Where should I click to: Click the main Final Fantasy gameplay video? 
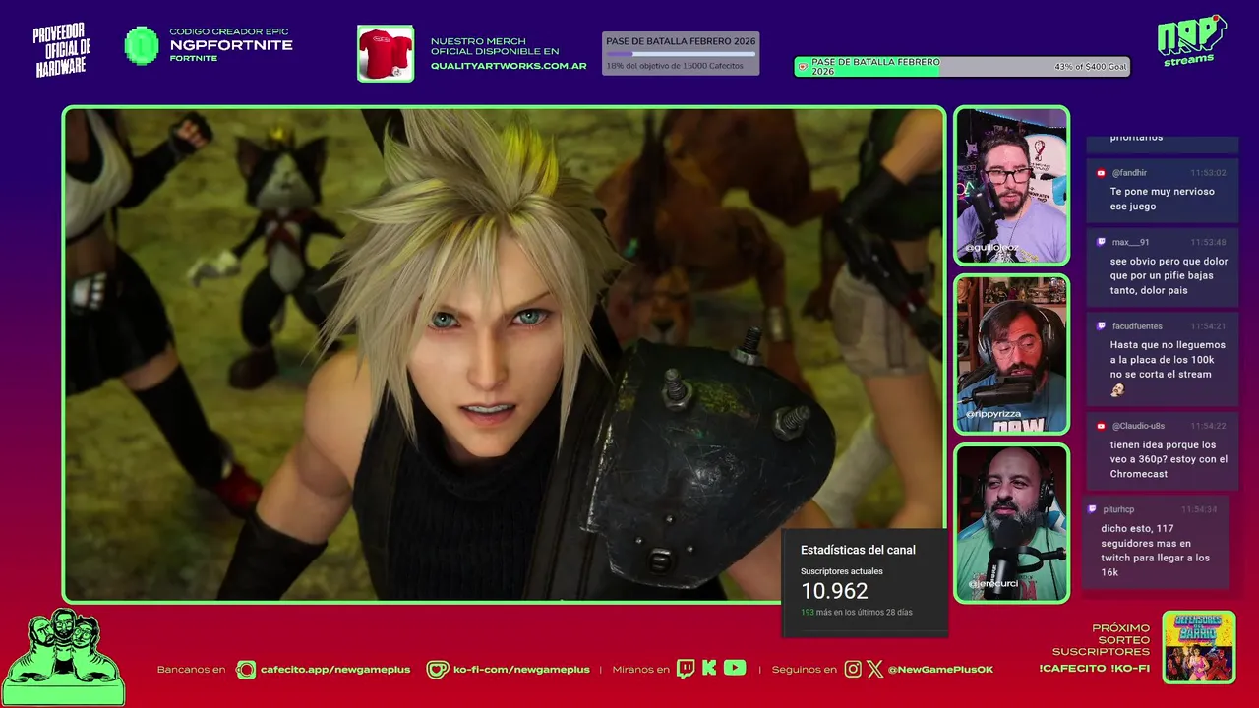point(504,354)
